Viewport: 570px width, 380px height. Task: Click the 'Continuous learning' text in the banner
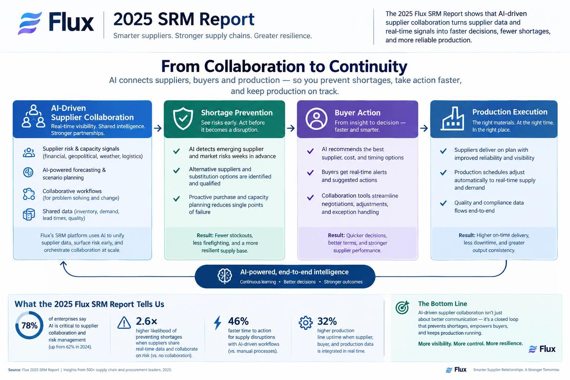(x=258, y=282)
